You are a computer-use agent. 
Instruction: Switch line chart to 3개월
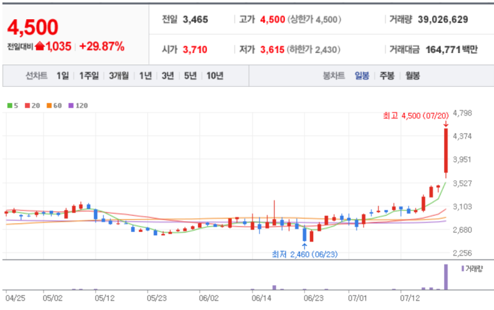pyautogui.click(x=119, y=75)
